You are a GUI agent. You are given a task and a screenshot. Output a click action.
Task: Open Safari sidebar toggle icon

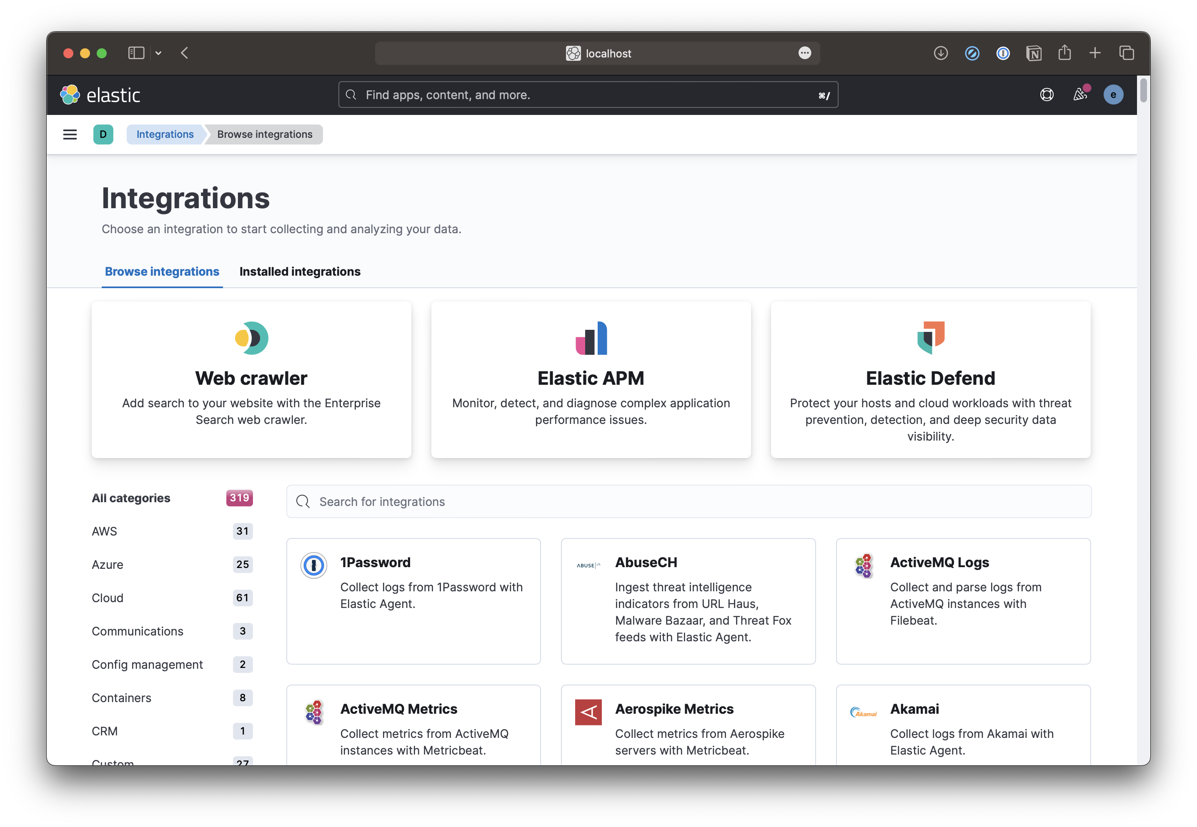[136, 53]
